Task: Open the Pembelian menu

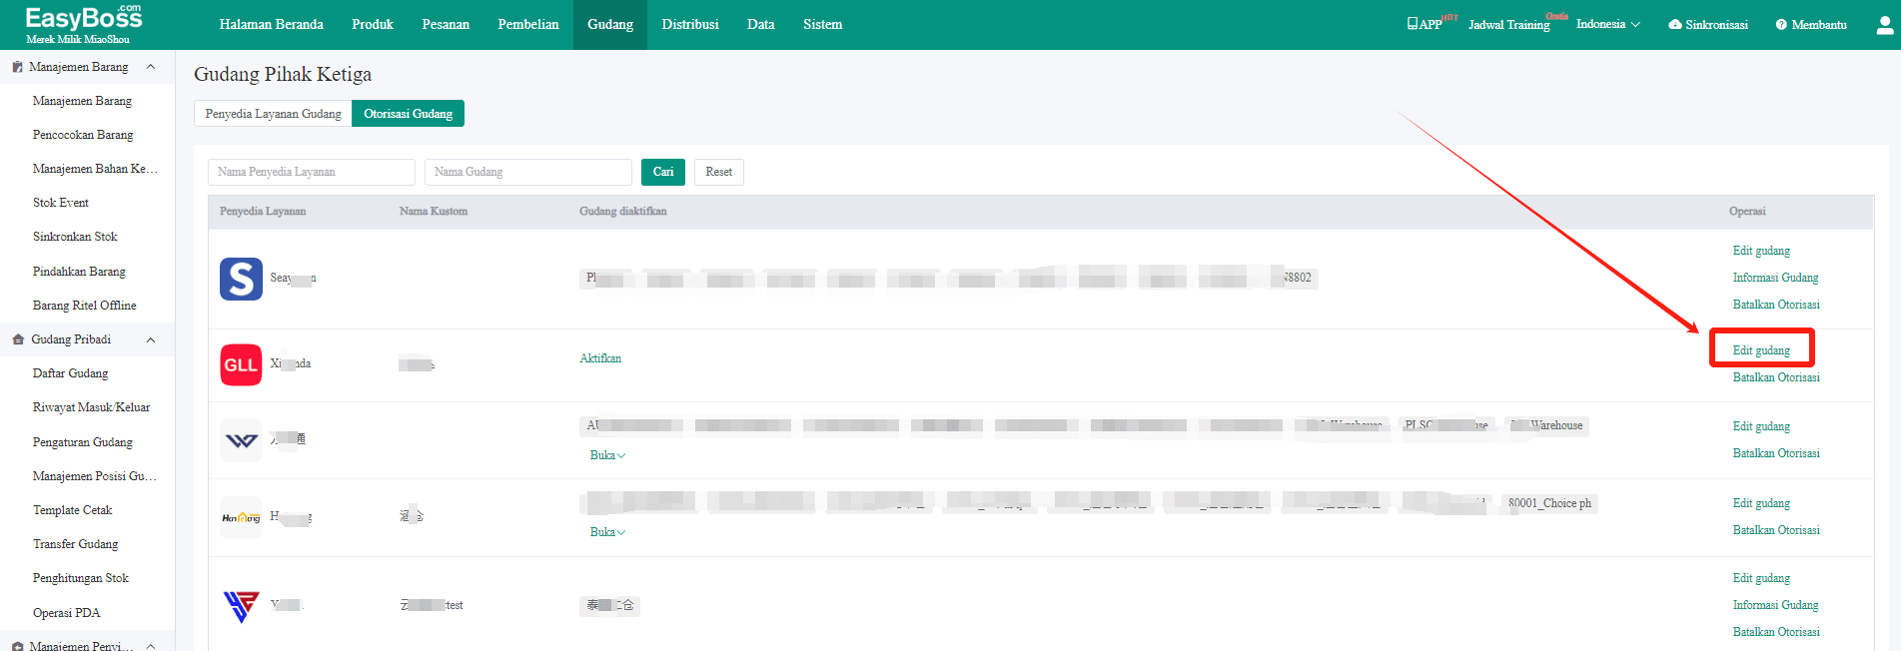Action: [x=528, y=25]
